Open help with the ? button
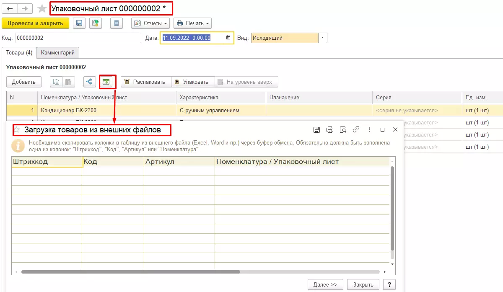This screenshot has width=503, height=292. point(389,284)
